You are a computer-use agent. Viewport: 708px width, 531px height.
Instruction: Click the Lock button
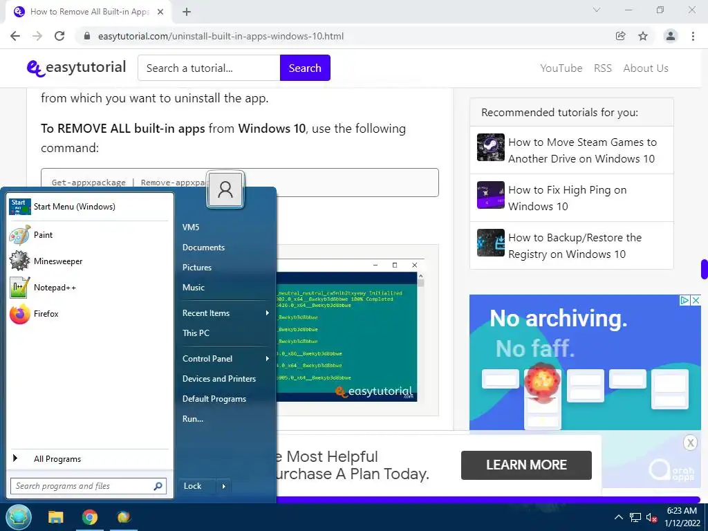[197, 486]
